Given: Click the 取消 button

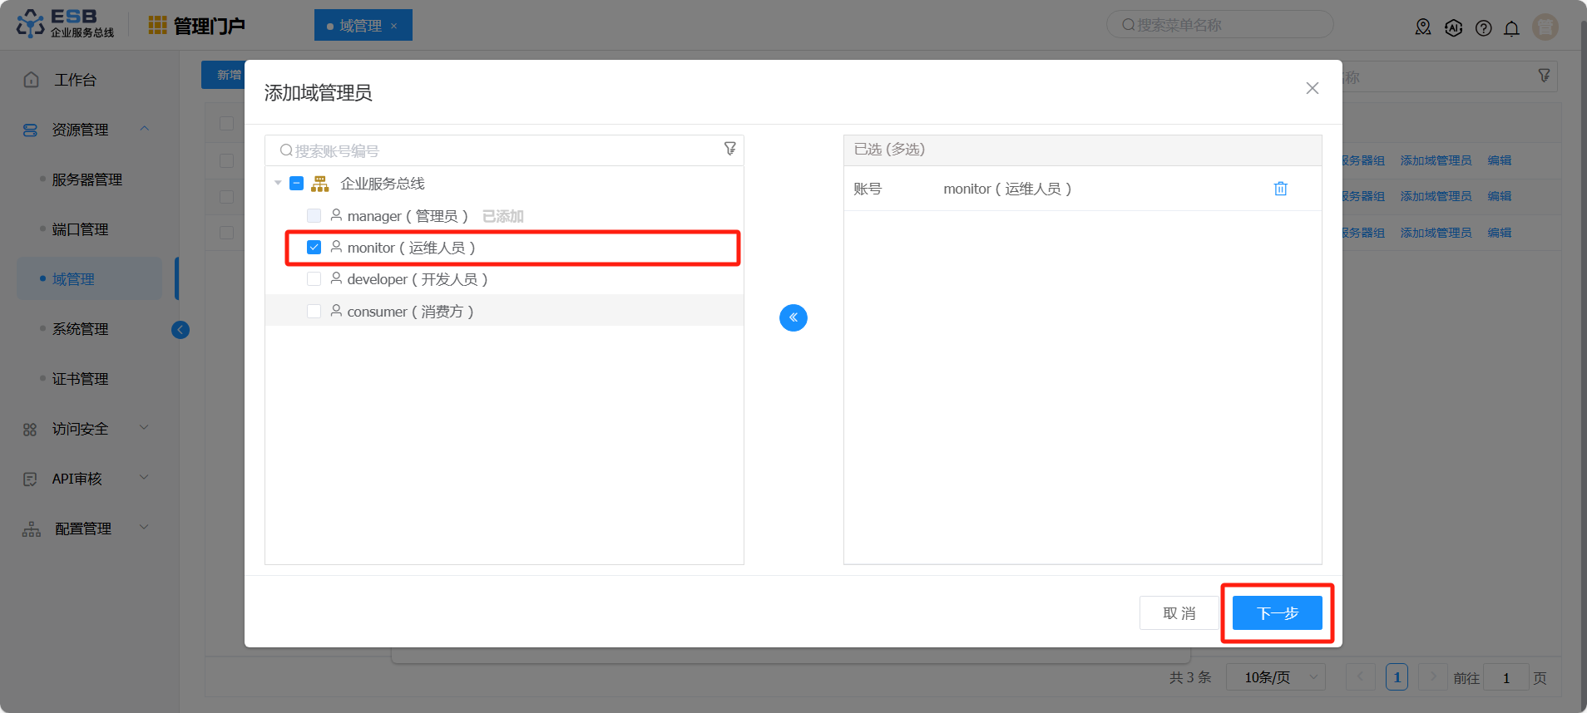Looking at the screenshot, I should click(1179, 613).
